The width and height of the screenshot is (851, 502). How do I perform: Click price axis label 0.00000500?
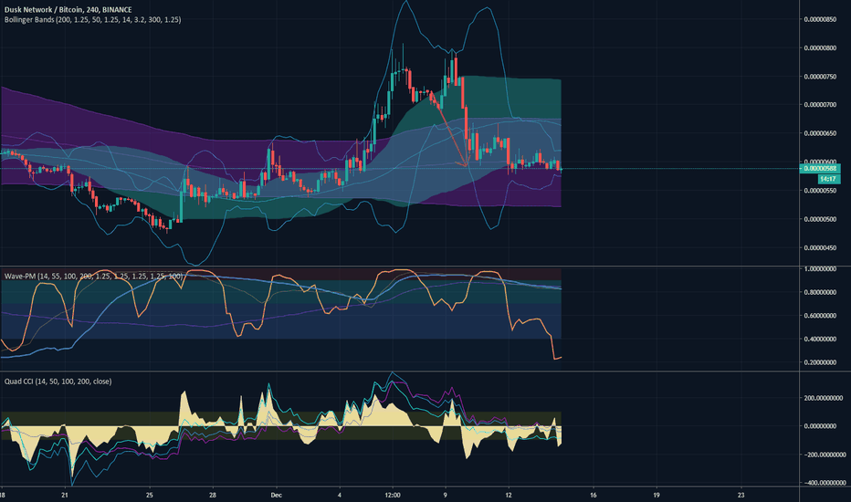click(x=820, y=220)
